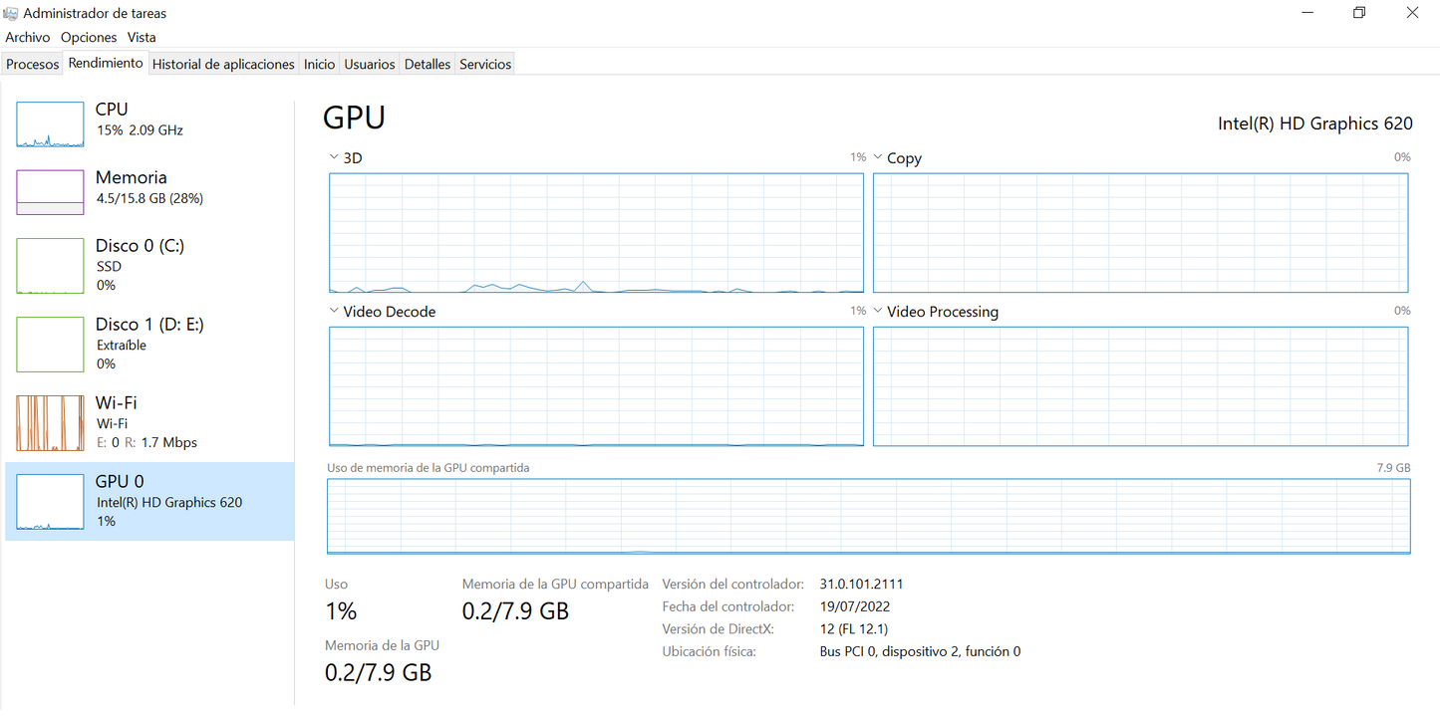This screenshot has width=1440, height=716.
Task: Select the Memoria graph thumbnail in sidebar
Action: [50, 192]
